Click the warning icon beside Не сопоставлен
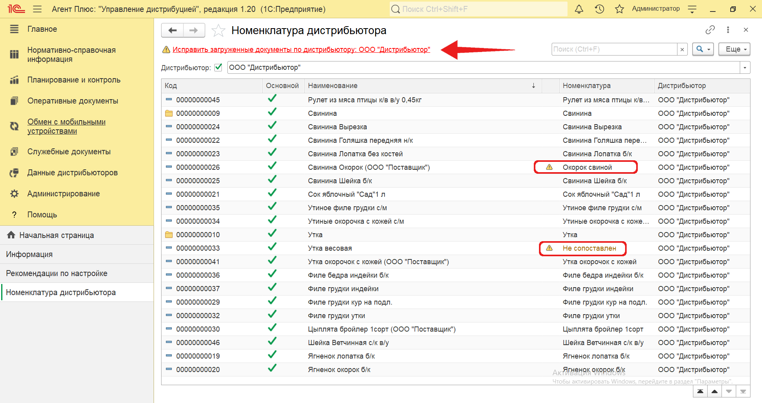This screenshot has height=403, width=762. (x=549, y=248)
